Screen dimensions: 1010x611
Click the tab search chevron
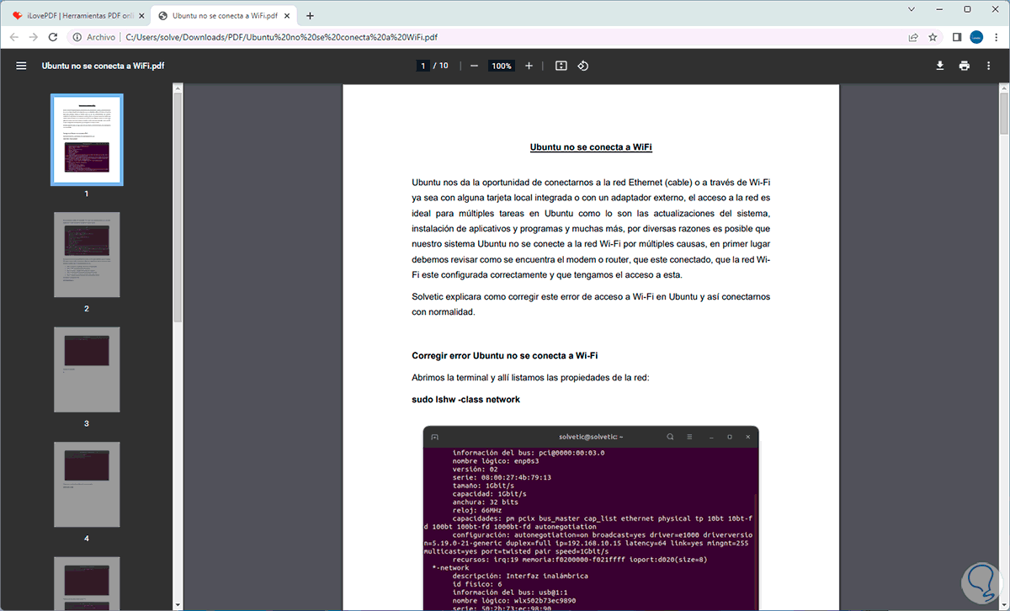pos(913,9)
